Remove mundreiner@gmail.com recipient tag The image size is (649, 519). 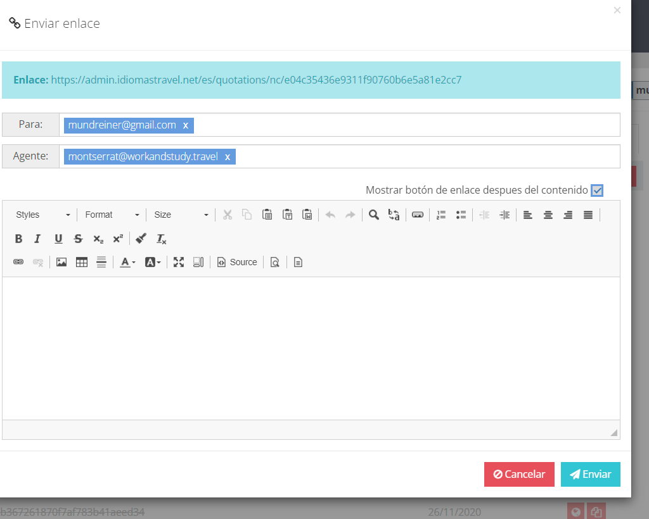coord(186,125)
